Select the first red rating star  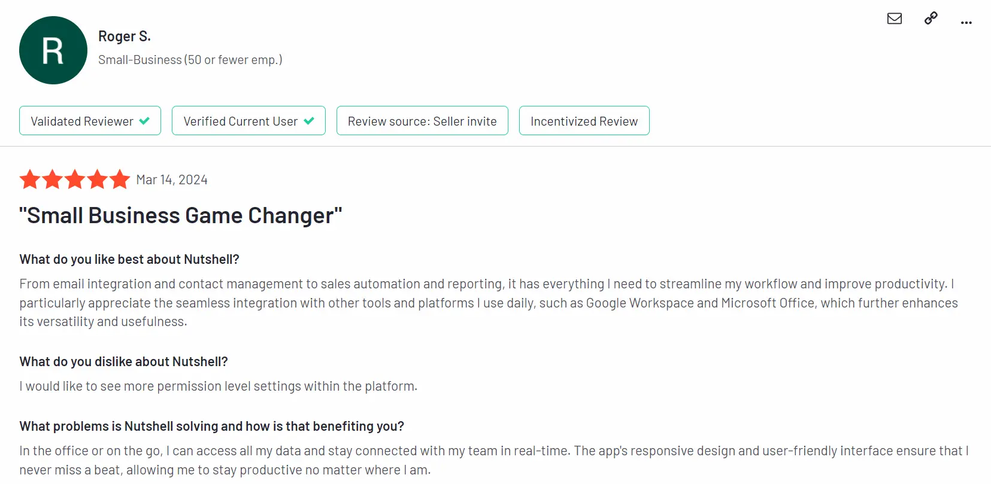tap(30, 179)
